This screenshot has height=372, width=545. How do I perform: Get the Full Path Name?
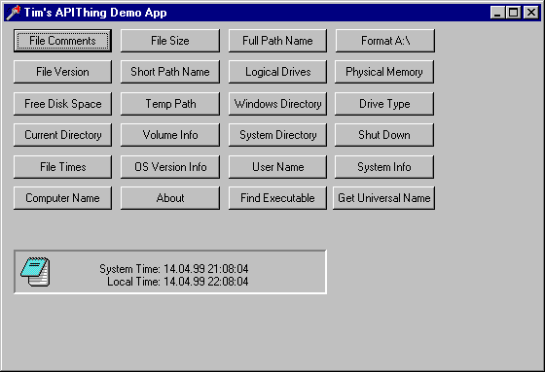tap(277, 41)
